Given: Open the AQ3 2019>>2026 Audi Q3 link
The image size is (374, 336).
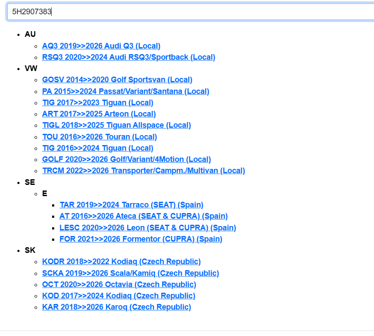Looking at the screenshot, I should (101, 46).
